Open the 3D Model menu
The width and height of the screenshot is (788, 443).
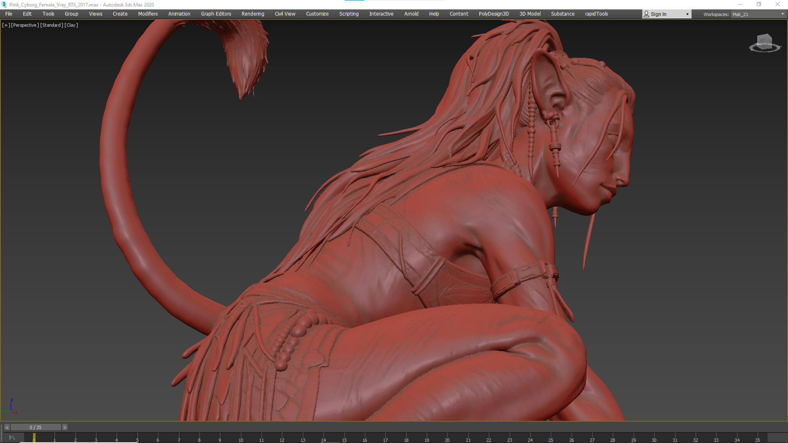point(530,14)
